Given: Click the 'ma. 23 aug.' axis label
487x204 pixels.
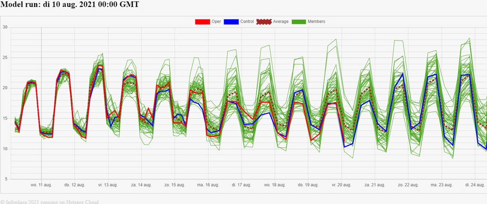Looking at the screenshot, I should (x=441, y=185).
